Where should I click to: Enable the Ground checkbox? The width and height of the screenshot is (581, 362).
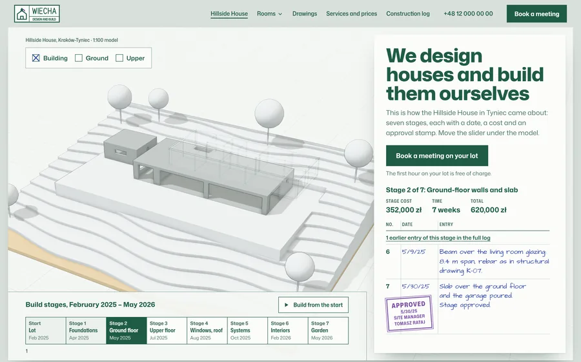79,58
